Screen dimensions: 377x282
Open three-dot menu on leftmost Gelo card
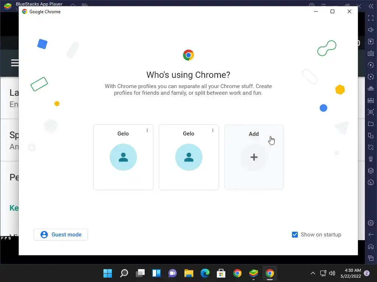(147, 130)
